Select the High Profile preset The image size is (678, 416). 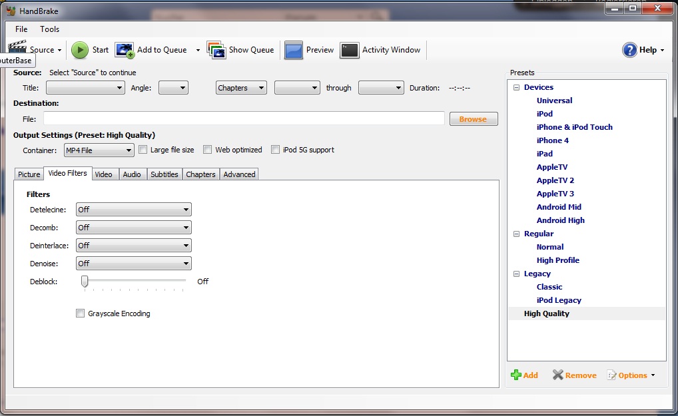(x=558, y=260)
